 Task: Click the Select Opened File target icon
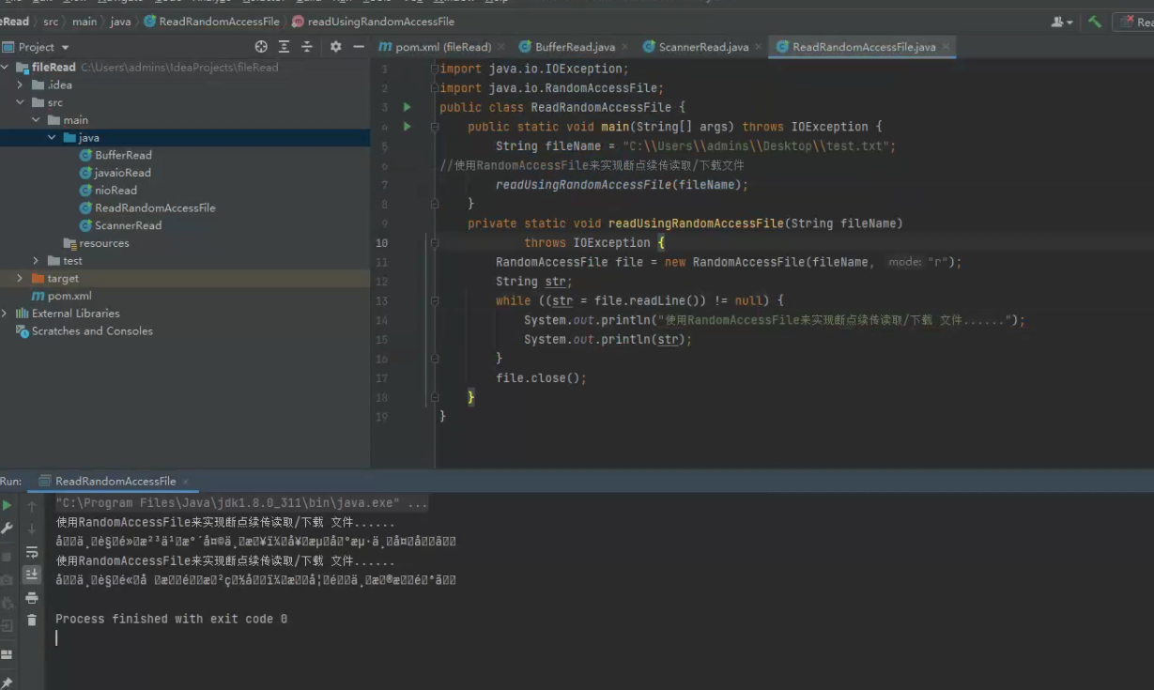(x=261, y=47)
